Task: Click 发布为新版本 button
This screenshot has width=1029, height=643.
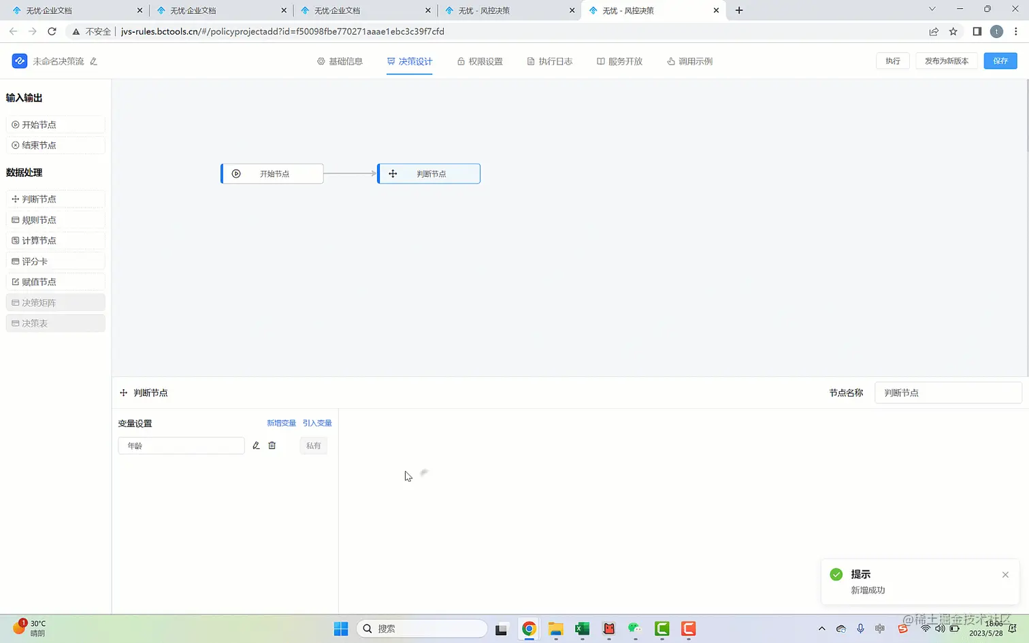Action: click(x=947, y=61)
